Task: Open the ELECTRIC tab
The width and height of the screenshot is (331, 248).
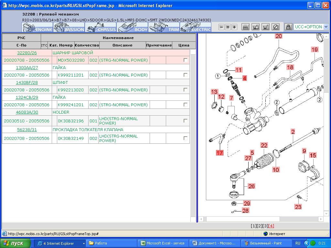Action: click(195, 27)
